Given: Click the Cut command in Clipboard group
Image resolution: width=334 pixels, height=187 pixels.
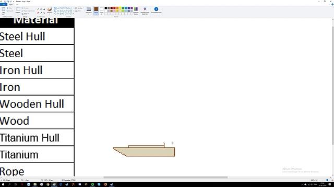Looking at the screenshot, I should (10, 8).
